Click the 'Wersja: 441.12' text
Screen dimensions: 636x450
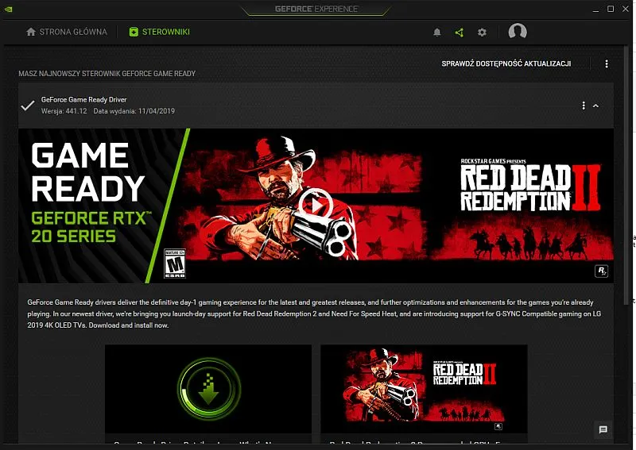click(64, 111)
